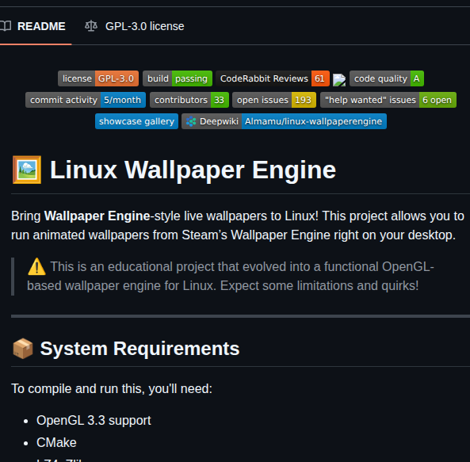
Task: Click the CMake list item
Action: tap(56, 442)
